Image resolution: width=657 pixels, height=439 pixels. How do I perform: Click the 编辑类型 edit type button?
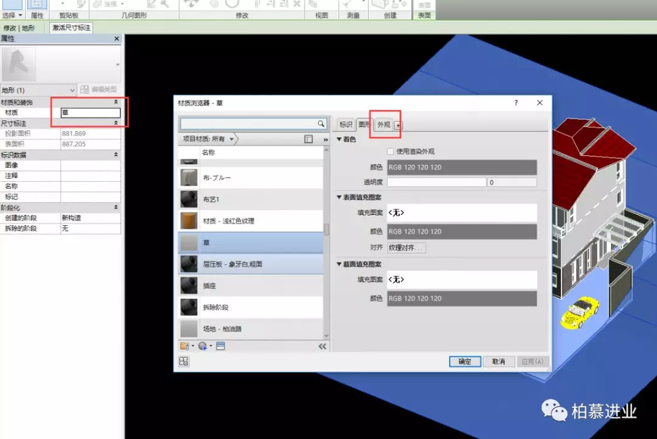coord(99,89)
